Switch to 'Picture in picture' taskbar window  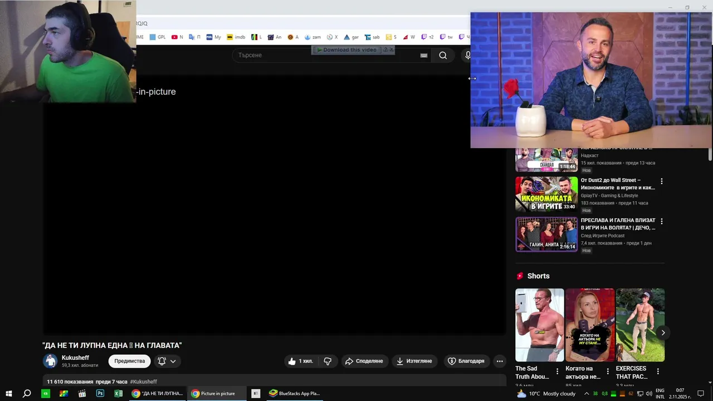pyautogui.click(x=217, y=393)
